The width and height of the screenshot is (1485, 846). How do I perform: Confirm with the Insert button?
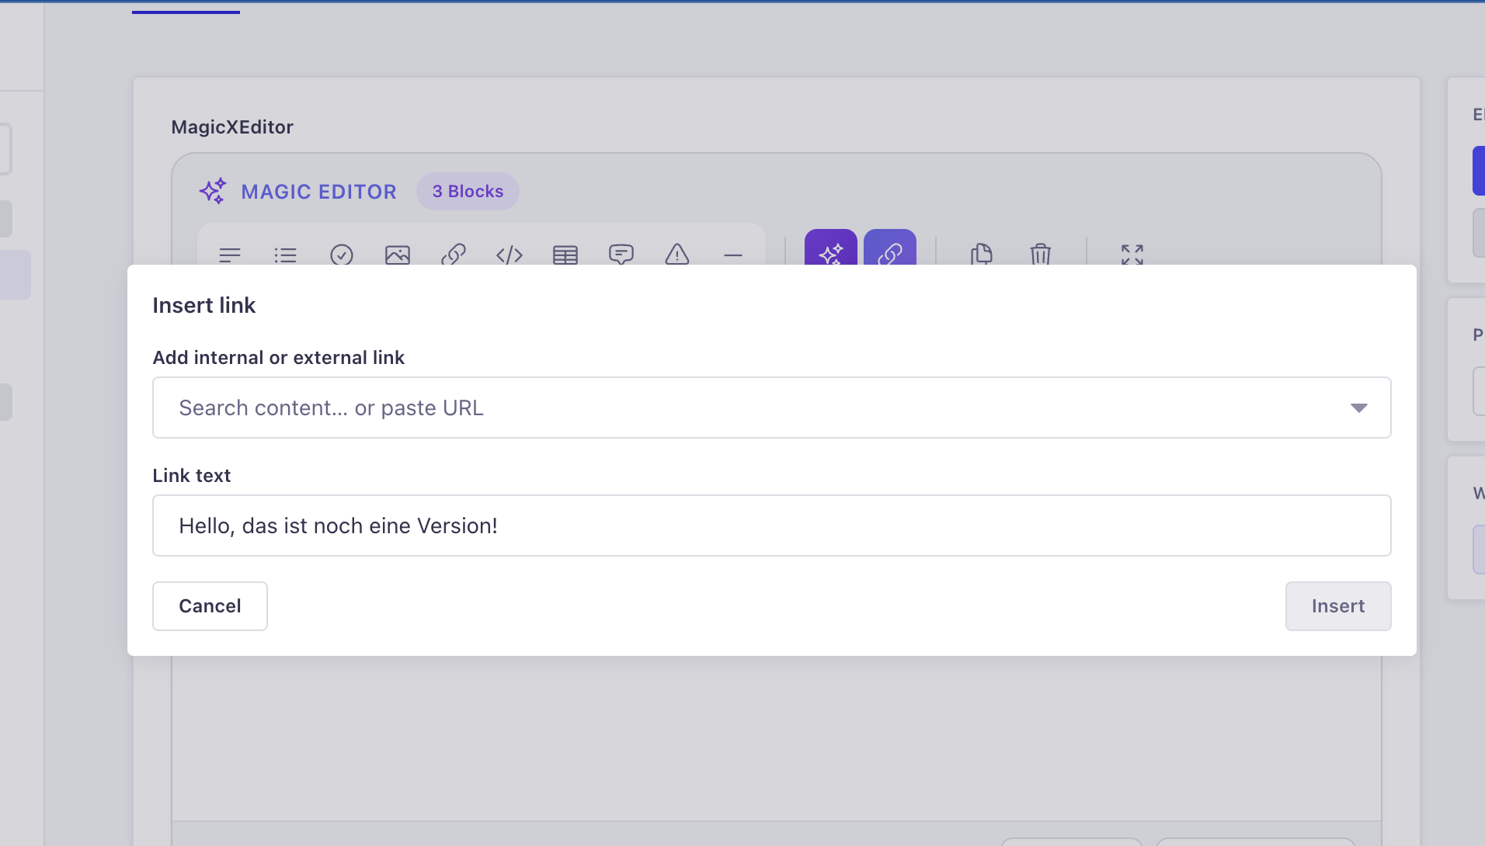[1337, 606]
